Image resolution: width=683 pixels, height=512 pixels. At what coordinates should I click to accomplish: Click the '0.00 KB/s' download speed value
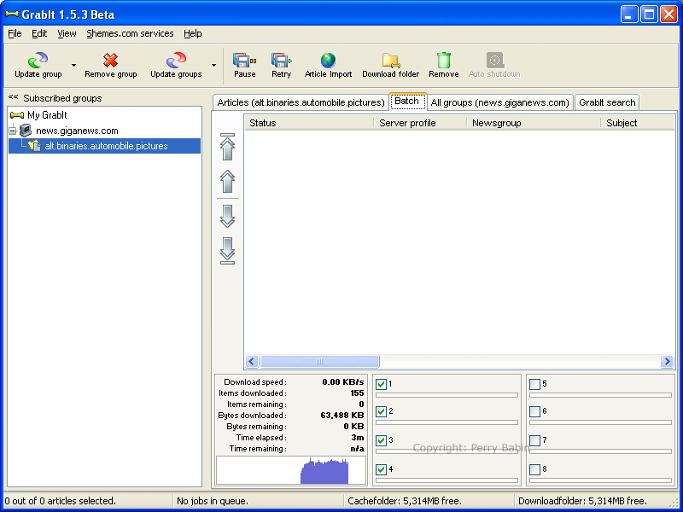[343, 381]
